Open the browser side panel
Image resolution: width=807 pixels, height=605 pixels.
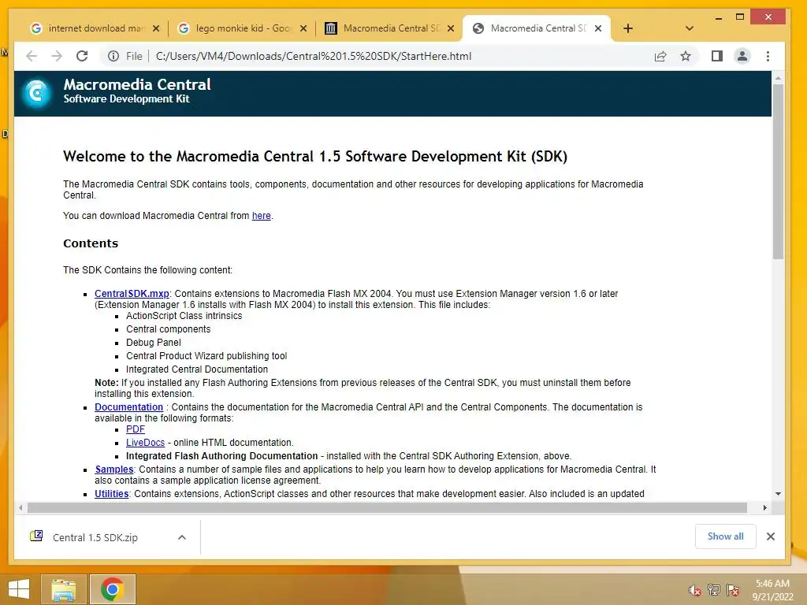717,56
